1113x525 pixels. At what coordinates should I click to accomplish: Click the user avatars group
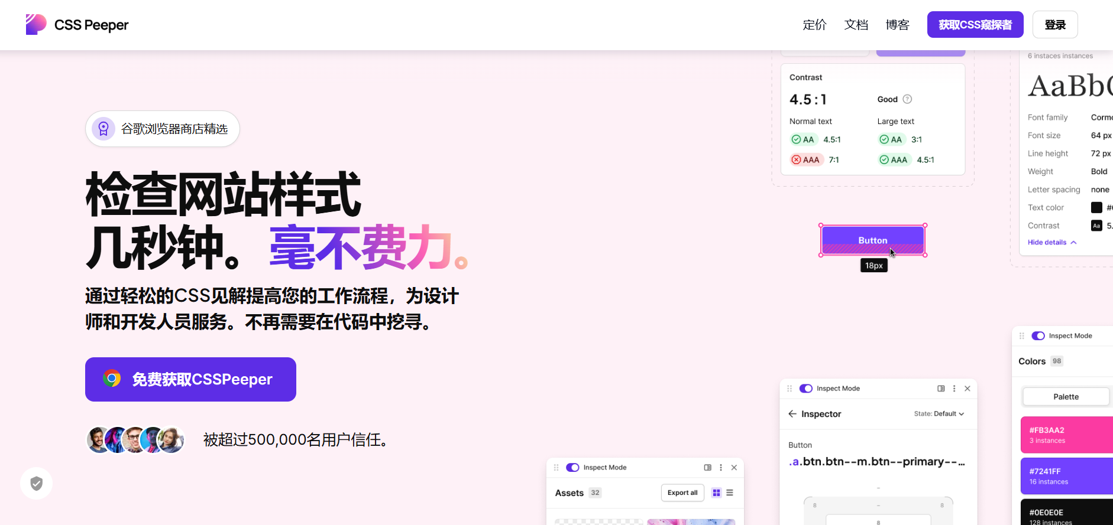pos(135,440)
